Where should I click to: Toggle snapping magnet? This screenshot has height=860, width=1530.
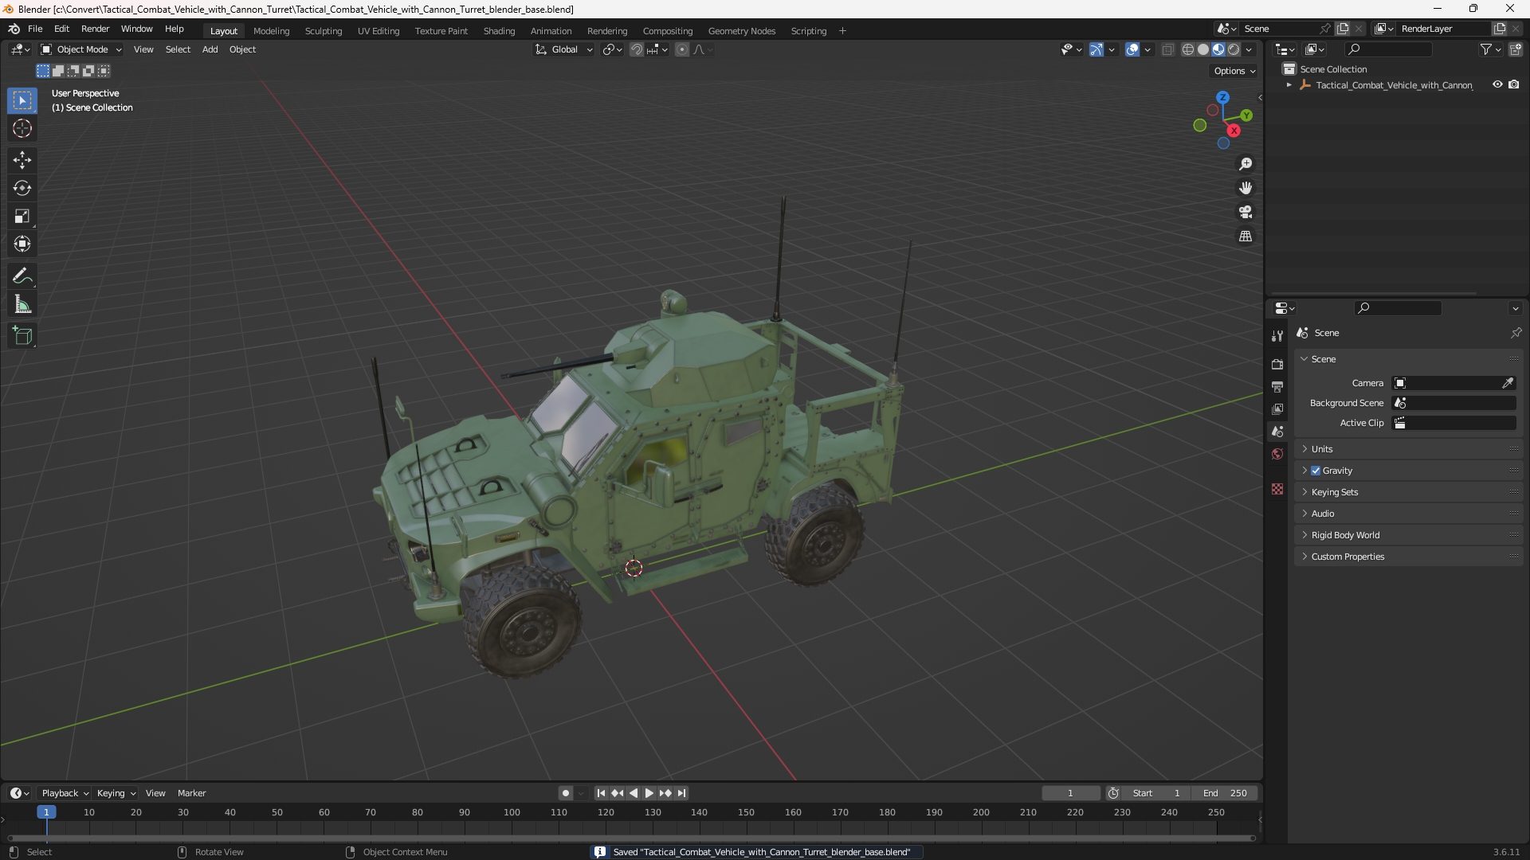point(637,49)
